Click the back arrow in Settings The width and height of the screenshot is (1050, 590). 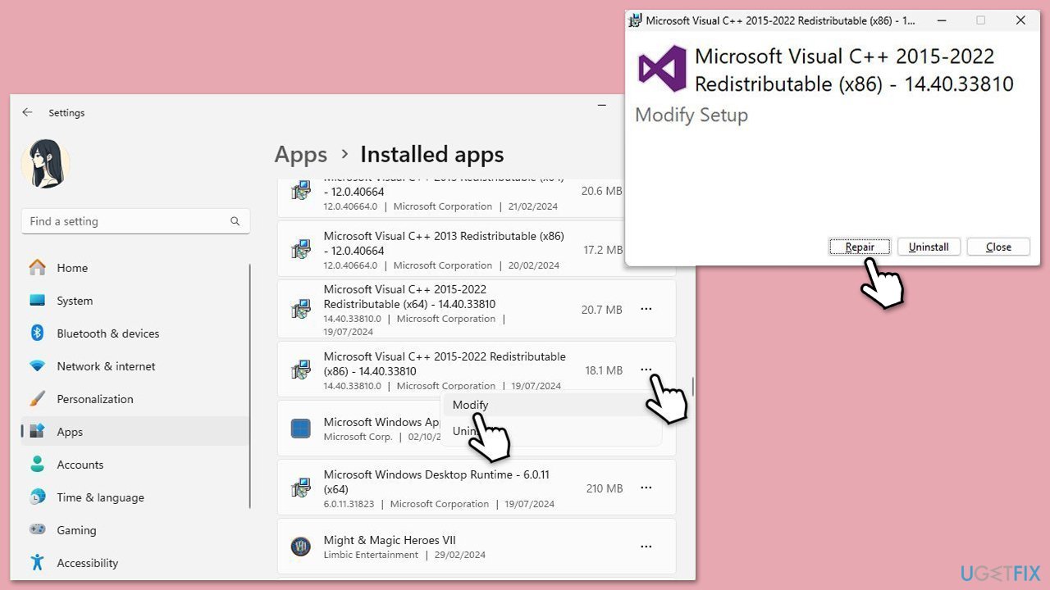pos(27,112)
